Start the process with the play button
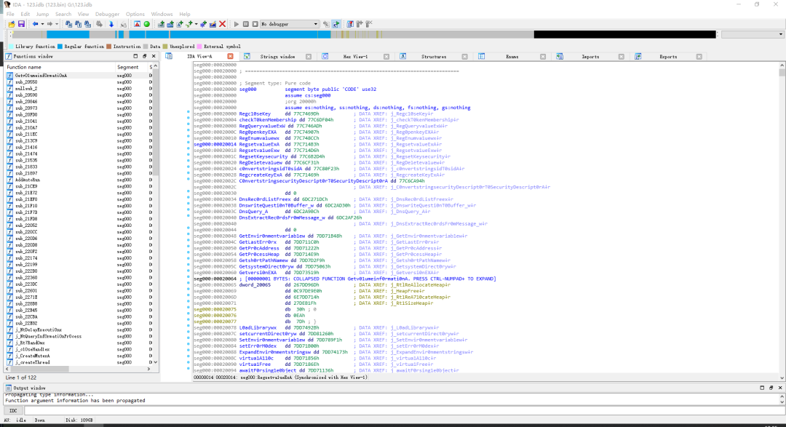 pyautogui.click(x=236, y=24)
